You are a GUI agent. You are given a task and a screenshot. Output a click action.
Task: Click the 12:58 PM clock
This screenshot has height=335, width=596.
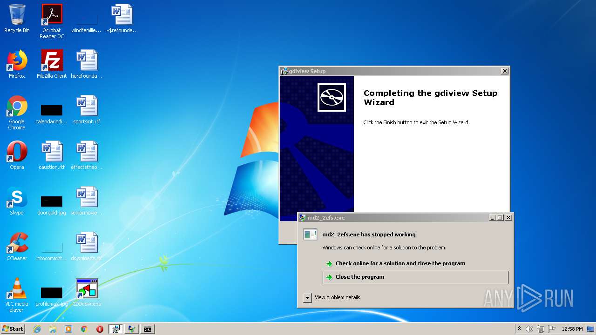572,329
